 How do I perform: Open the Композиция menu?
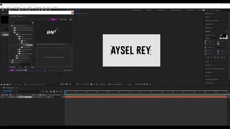coord(17,7)
